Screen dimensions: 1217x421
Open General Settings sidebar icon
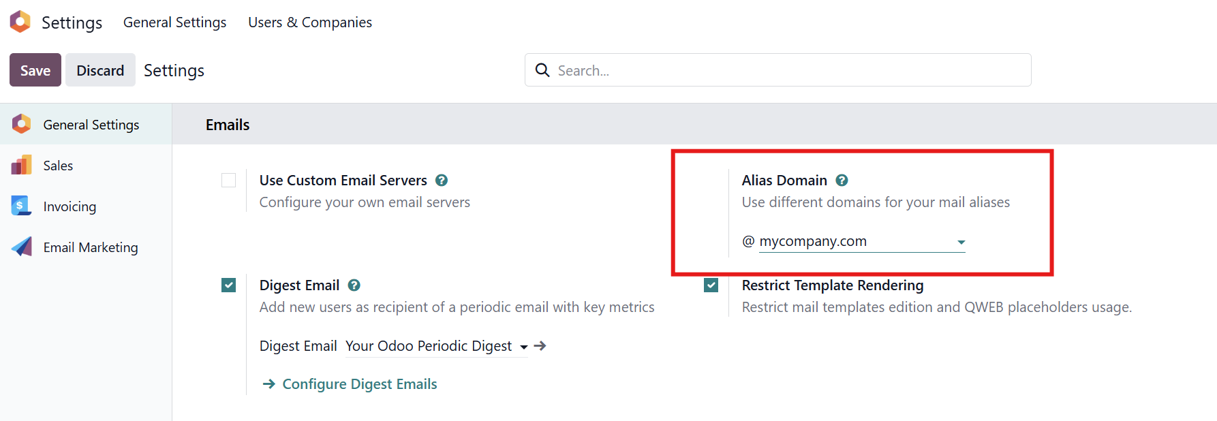[22, 124]
